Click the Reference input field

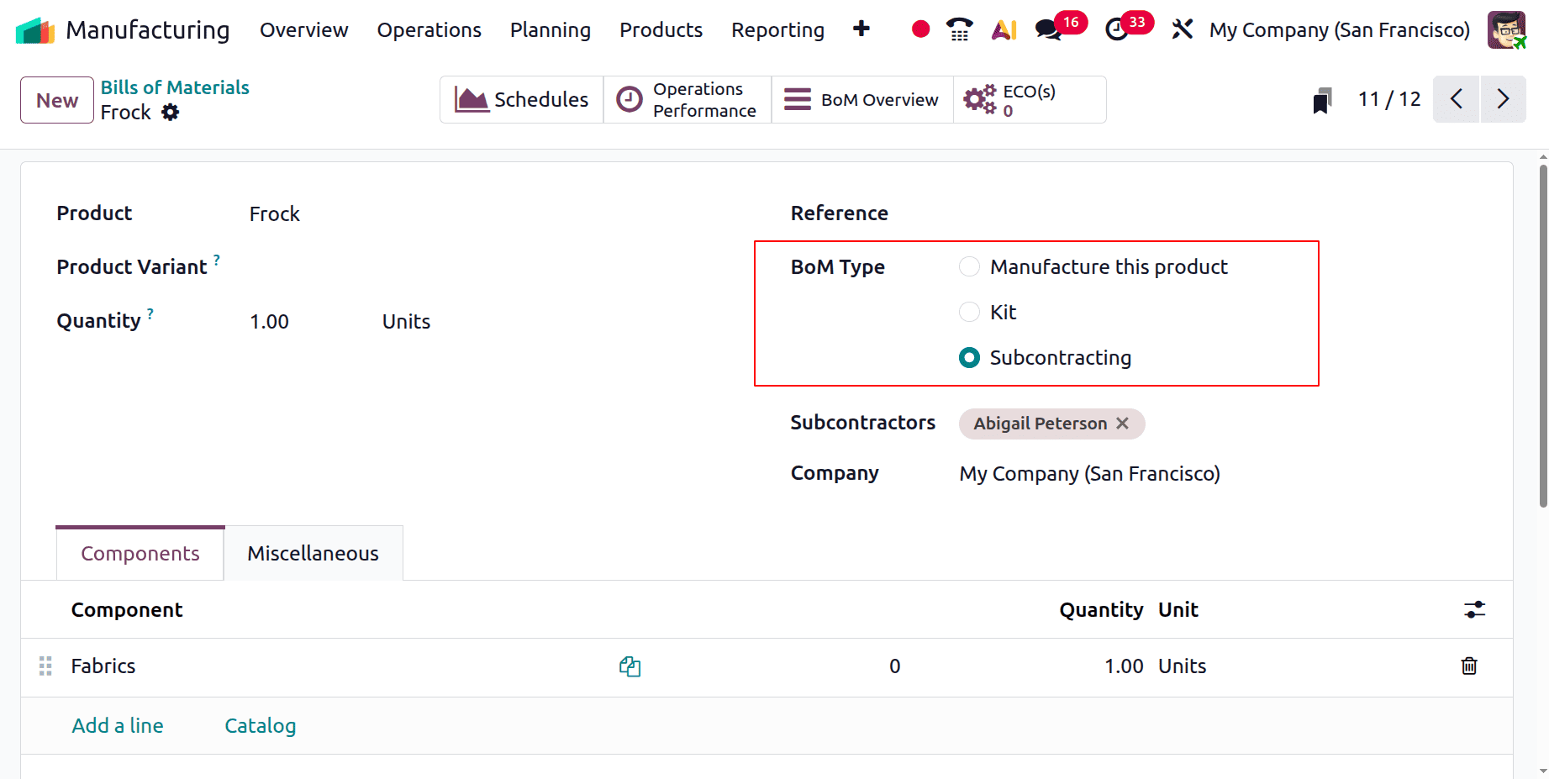coord(1219,213)
